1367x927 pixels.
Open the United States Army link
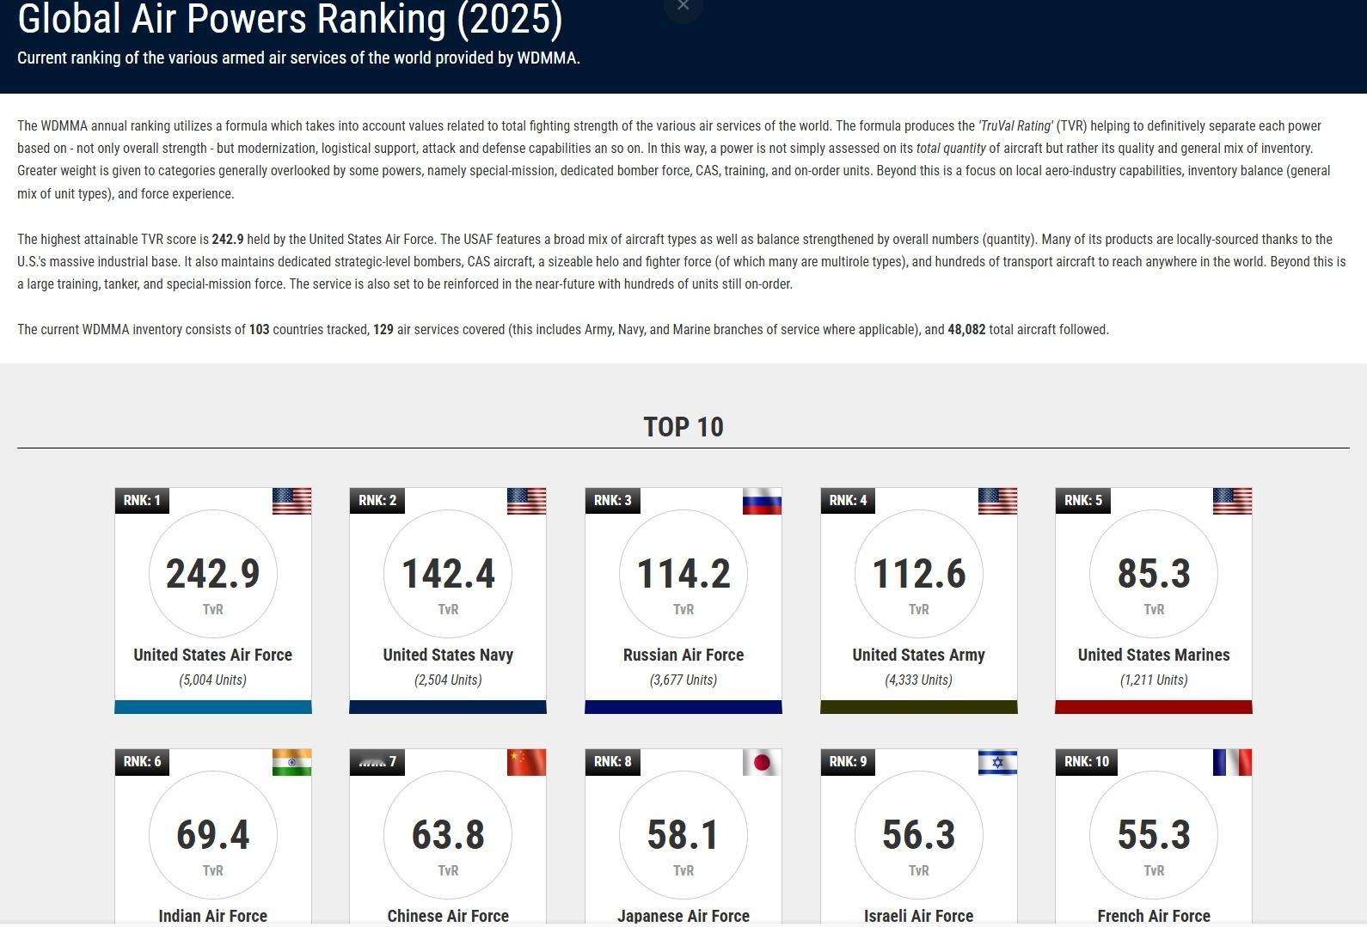point(918,655)
